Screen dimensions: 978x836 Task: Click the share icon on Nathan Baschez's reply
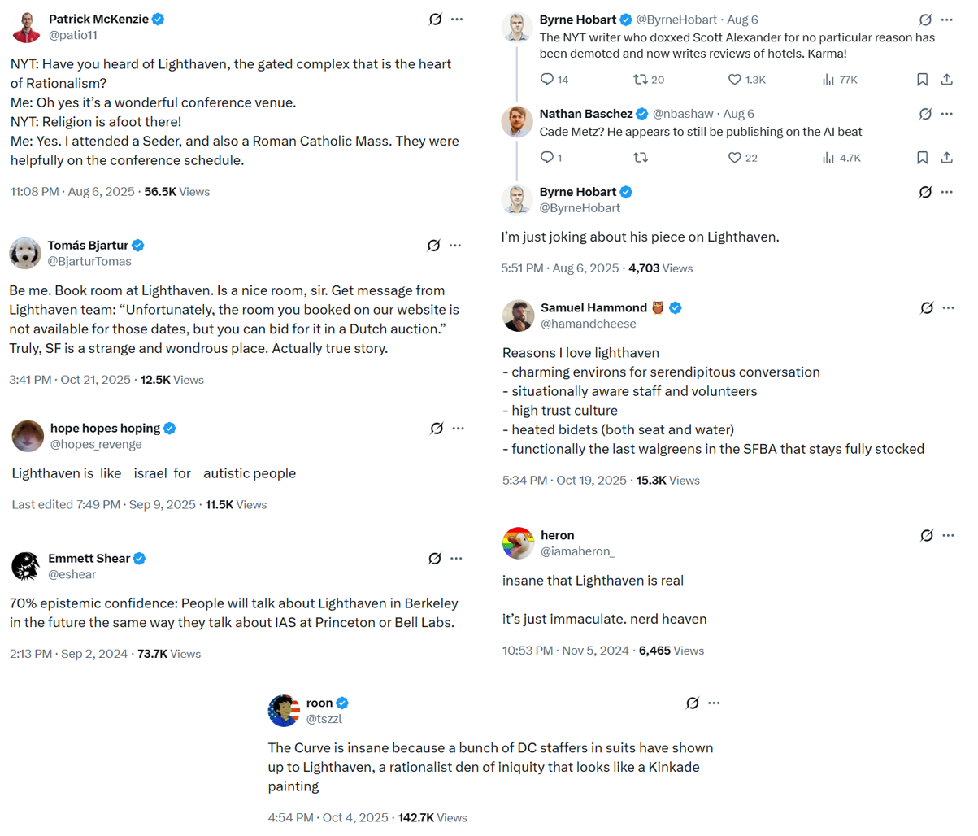pyautogui.click(x=946, y=157)
